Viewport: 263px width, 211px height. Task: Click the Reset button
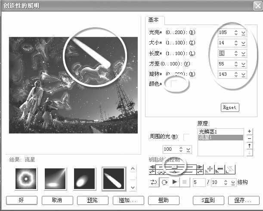pyautogui.click(x=229, y=108)
